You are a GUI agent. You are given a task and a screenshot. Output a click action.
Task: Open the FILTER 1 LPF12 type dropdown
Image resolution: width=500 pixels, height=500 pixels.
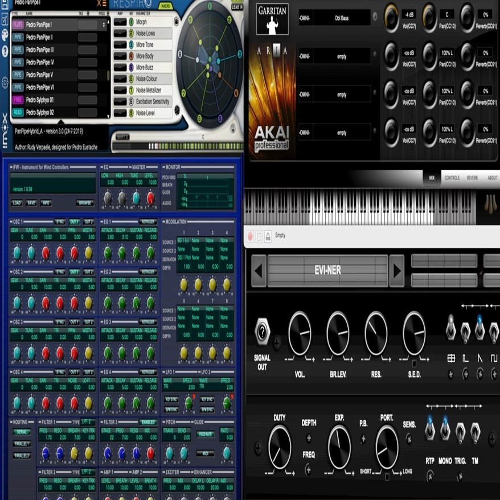tap(88, 421)
